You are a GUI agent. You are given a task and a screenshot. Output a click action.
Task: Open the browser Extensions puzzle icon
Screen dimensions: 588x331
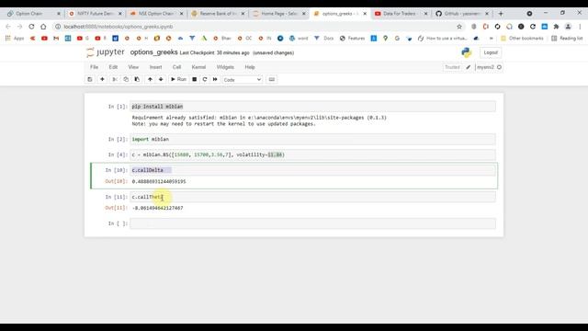[556, 27]
